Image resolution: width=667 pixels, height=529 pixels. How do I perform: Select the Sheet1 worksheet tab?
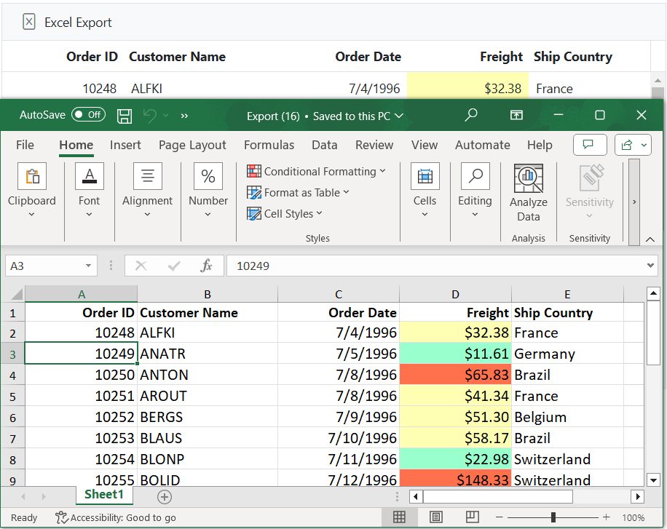(104, 495)
